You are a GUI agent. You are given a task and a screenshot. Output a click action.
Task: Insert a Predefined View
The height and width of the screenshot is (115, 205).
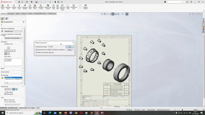(74, 7)
